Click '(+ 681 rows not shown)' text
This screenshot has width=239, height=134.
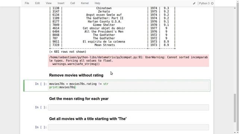click(68, 52)
